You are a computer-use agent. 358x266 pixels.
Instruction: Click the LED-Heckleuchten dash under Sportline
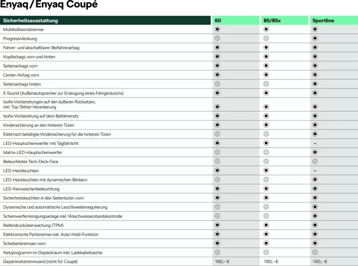315,171
